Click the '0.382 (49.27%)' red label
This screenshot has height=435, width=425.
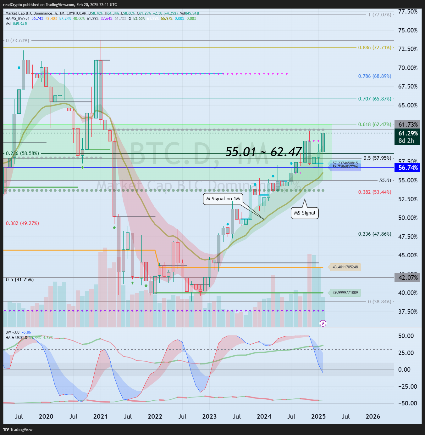[23, 223]
